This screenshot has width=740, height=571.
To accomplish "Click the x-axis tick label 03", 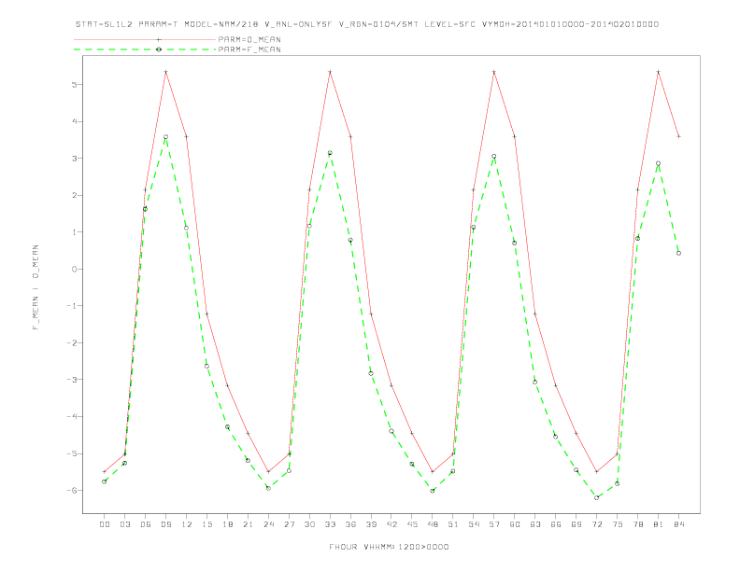I will tap(125, 524).
